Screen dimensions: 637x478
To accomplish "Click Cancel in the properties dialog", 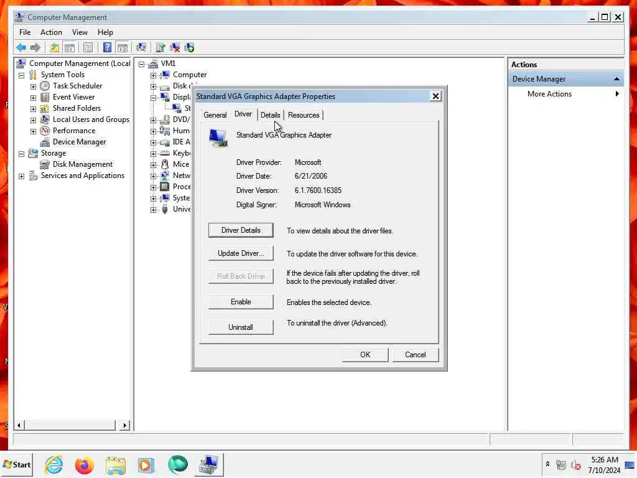I will pyautogui.click(x=415, y=354).
